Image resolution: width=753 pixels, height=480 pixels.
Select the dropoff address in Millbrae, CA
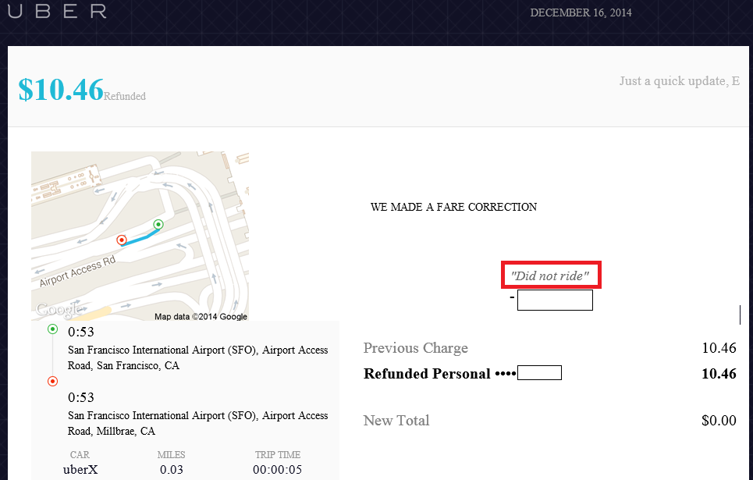(198, 423)
